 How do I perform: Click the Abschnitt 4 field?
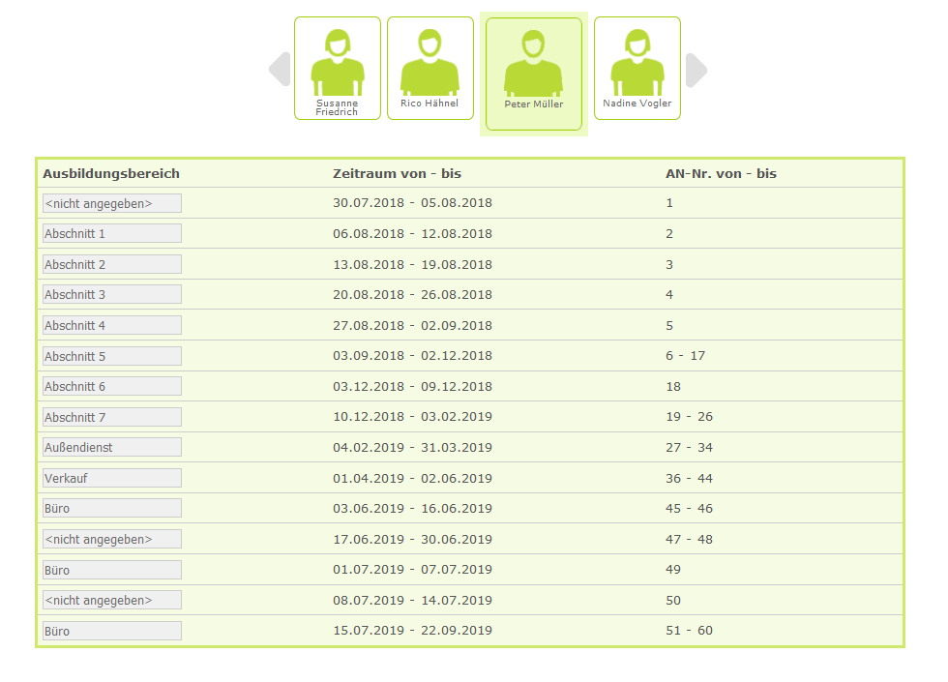coord(112,326)
